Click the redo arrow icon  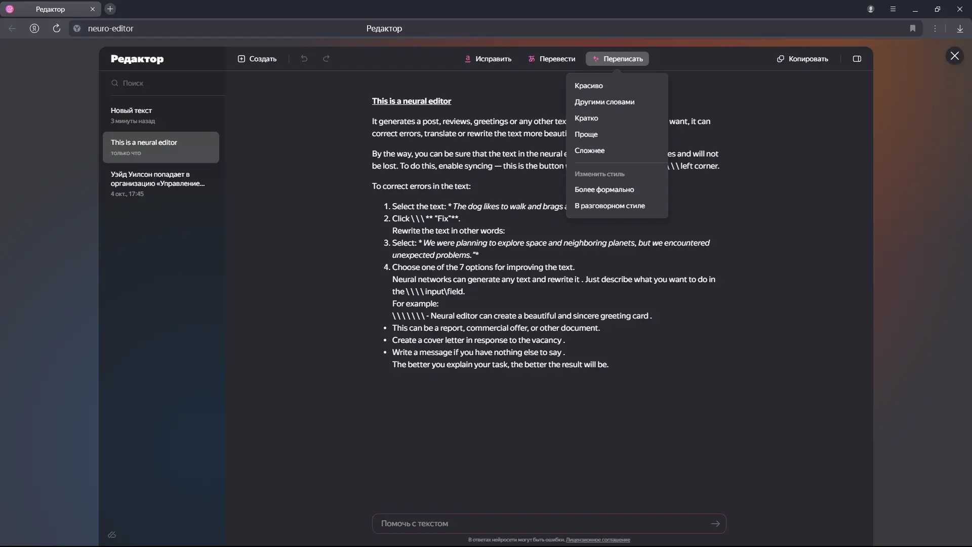[x=327, y=59]
